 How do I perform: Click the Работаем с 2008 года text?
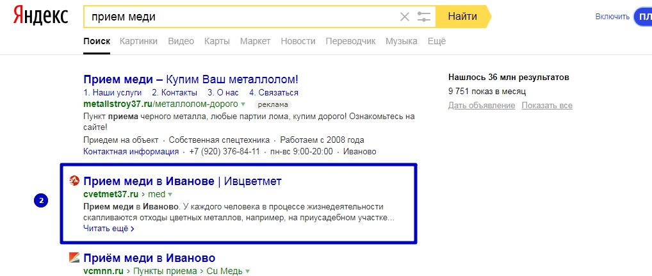[x=322, y=140]
